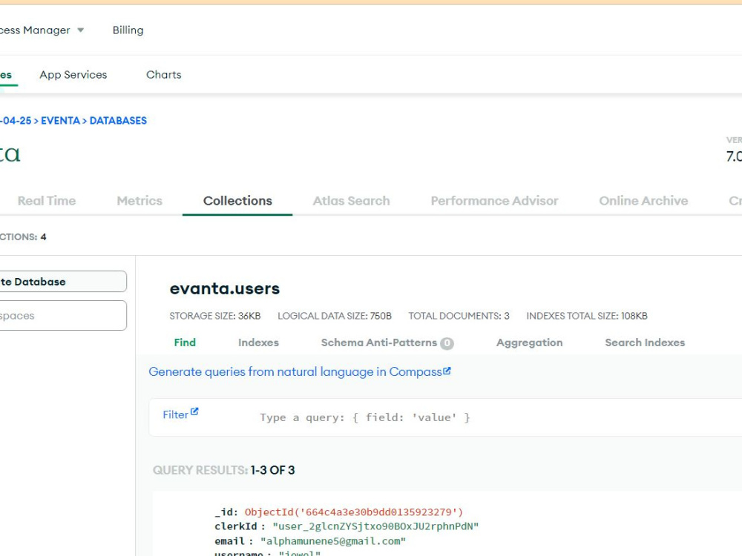Open the Performance Advisor tab
This screenshot has width=742, height=556.
(x=494, y=201)
